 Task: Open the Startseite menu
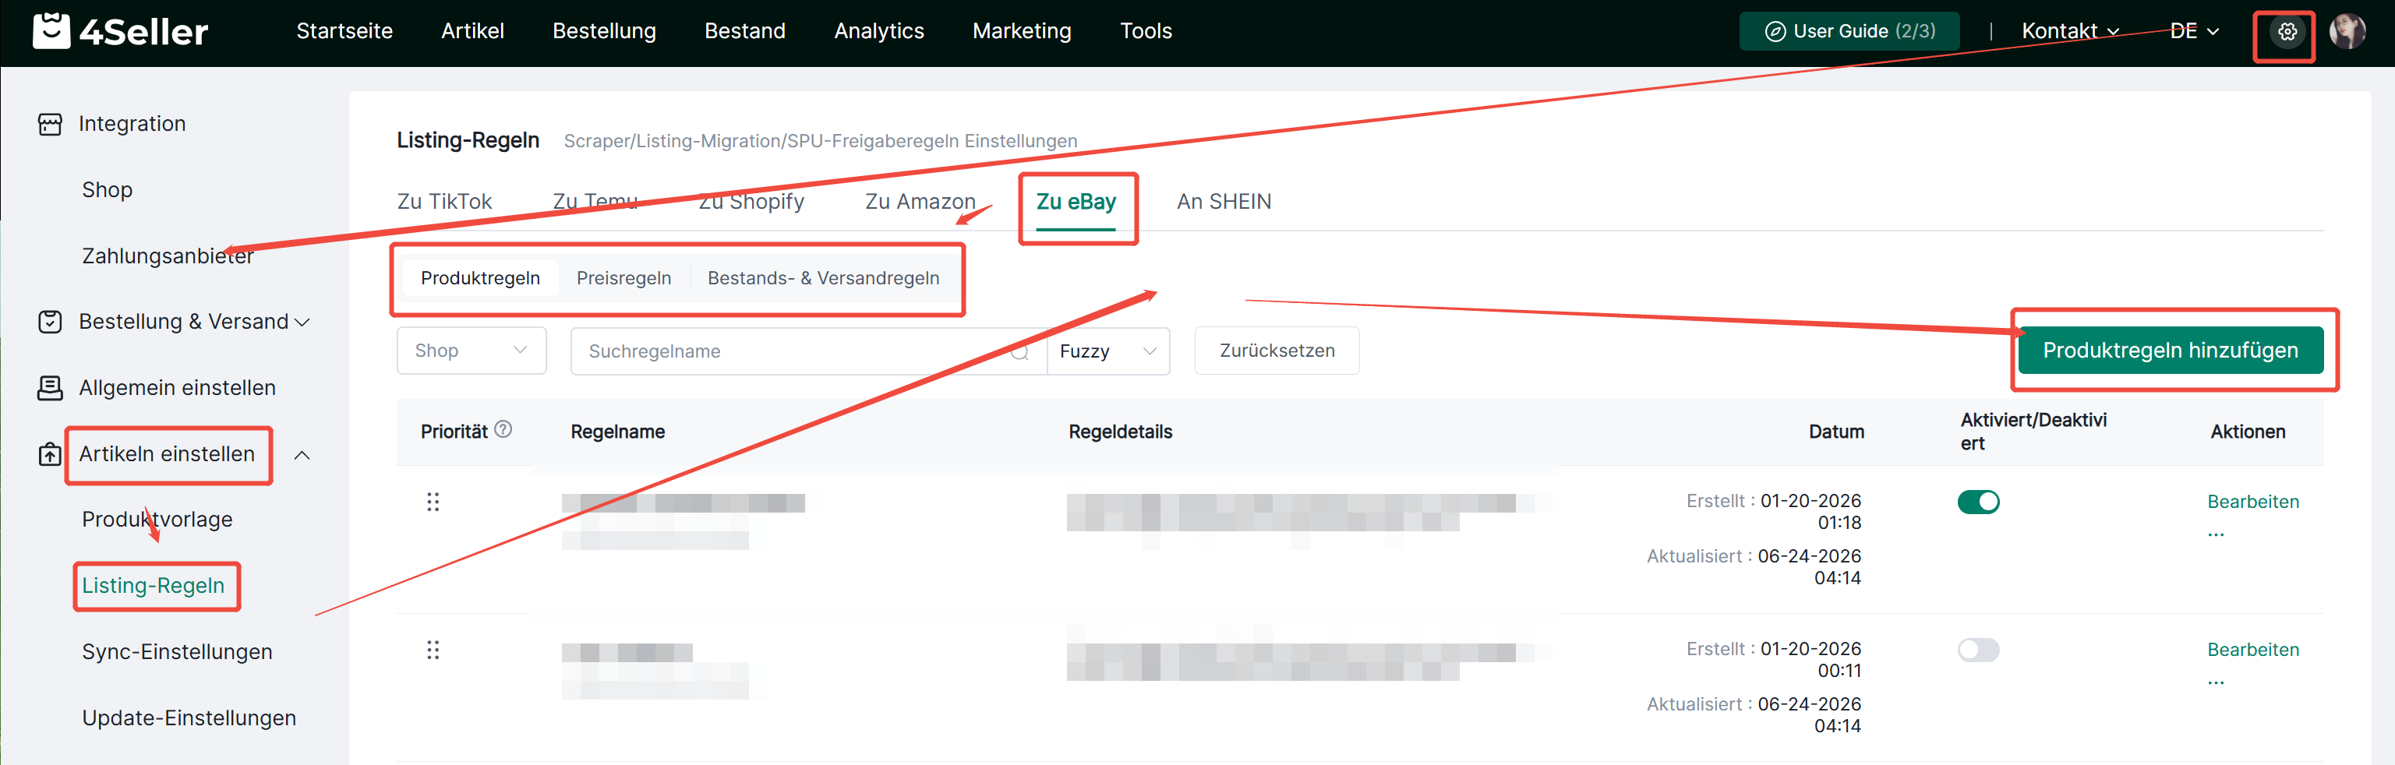[x=345, y=32]
